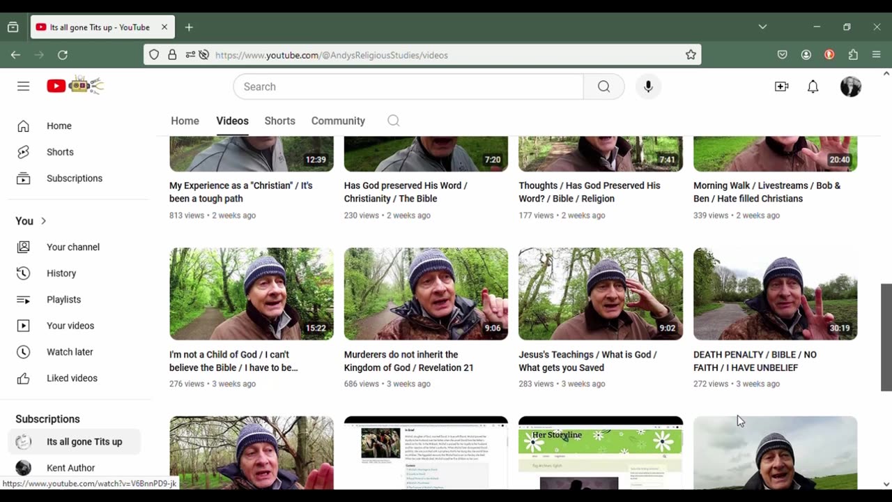Open 'My Experience as a "Christian"' video title

[x=241, y=192]
